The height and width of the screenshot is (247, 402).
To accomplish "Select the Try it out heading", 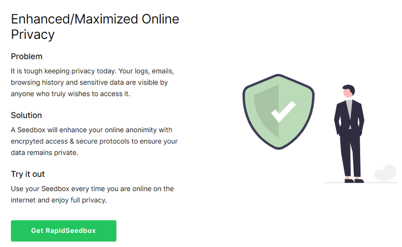I will click(x=27, y=174).
